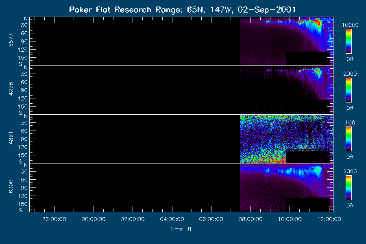
Task: Click the 4278 emission colorbar
Action: tap(349, 90)
